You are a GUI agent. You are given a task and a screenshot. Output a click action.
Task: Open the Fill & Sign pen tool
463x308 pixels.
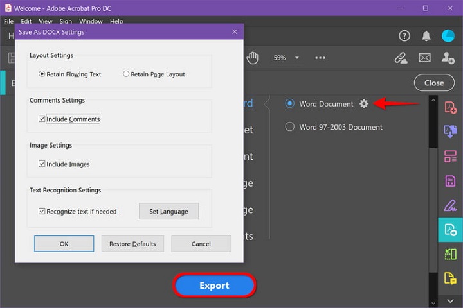pos(450,205)
